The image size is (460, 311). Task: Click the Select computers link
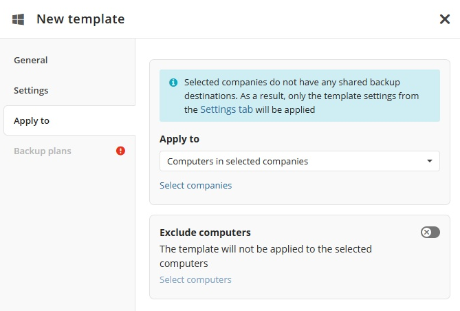point(195,279)
